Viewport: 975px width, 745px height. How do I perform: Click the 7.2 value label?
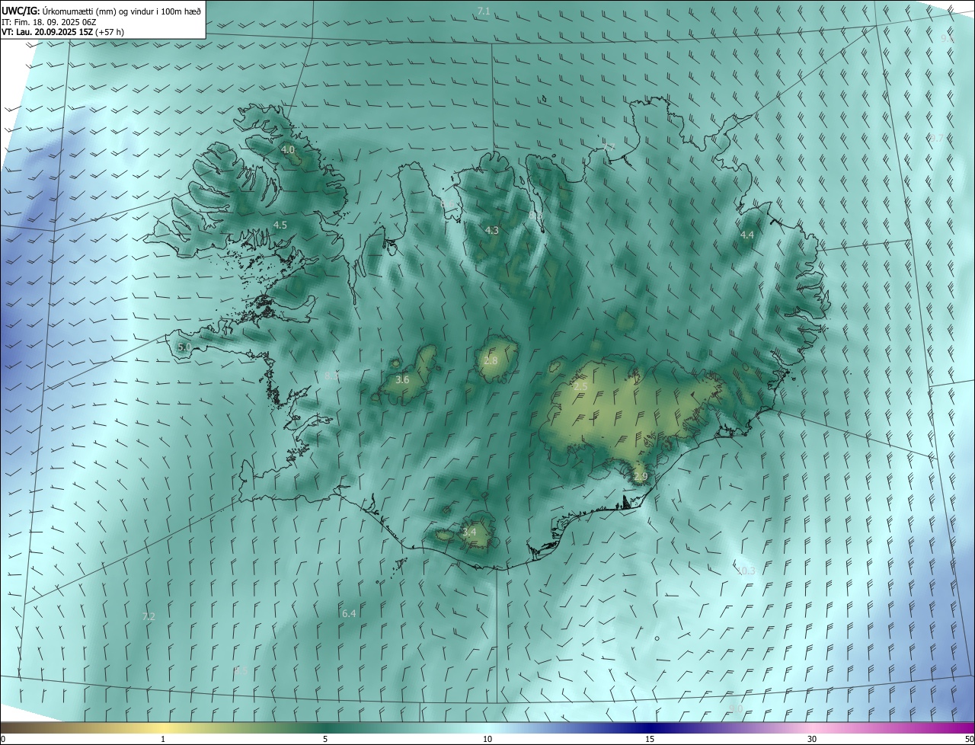tap(149, 616)
